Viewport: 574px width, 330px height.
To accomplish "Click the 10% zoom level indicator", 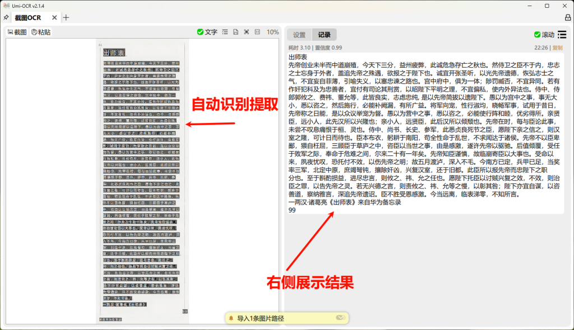I will pyautogui.click(x=272, y=32).
